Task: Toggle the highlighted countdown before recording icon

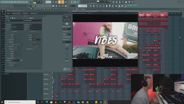Action: pos(60,2)
